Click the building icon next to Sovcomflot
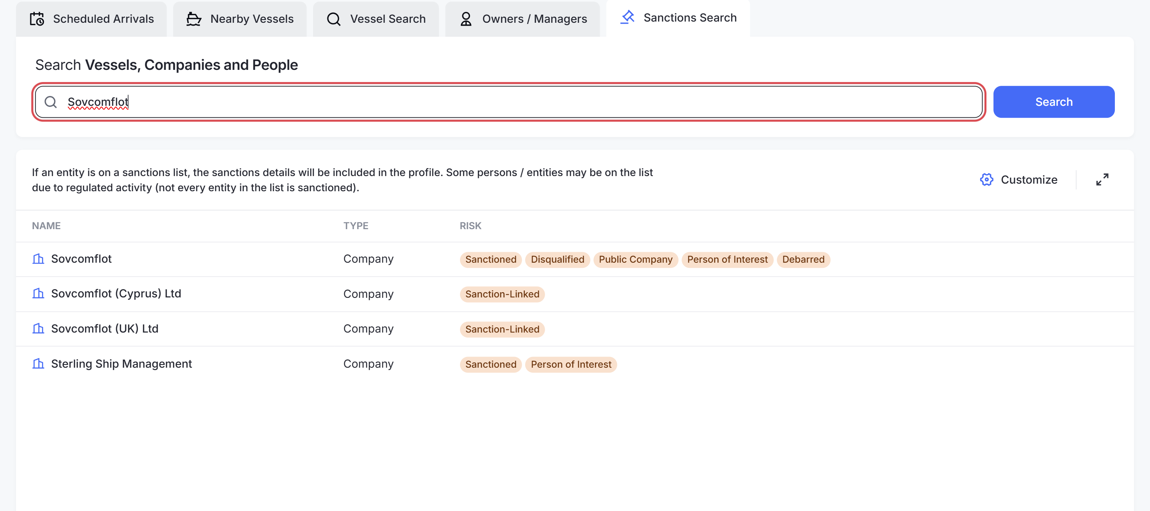1150x511 pixels. 38,259
